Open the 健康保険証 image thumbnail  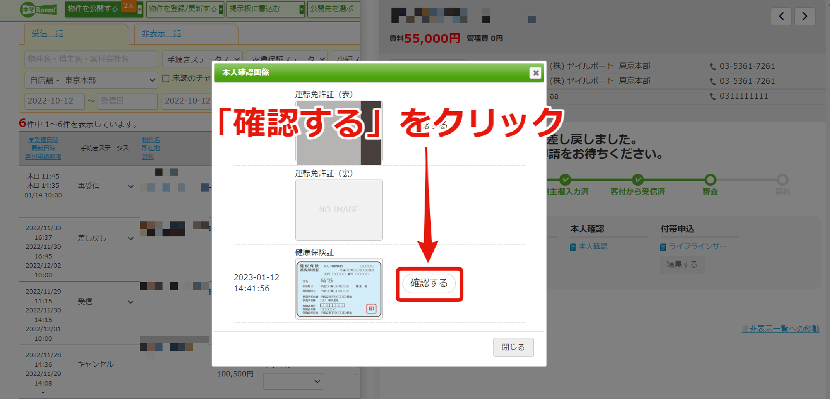click(x=339, y=289)
